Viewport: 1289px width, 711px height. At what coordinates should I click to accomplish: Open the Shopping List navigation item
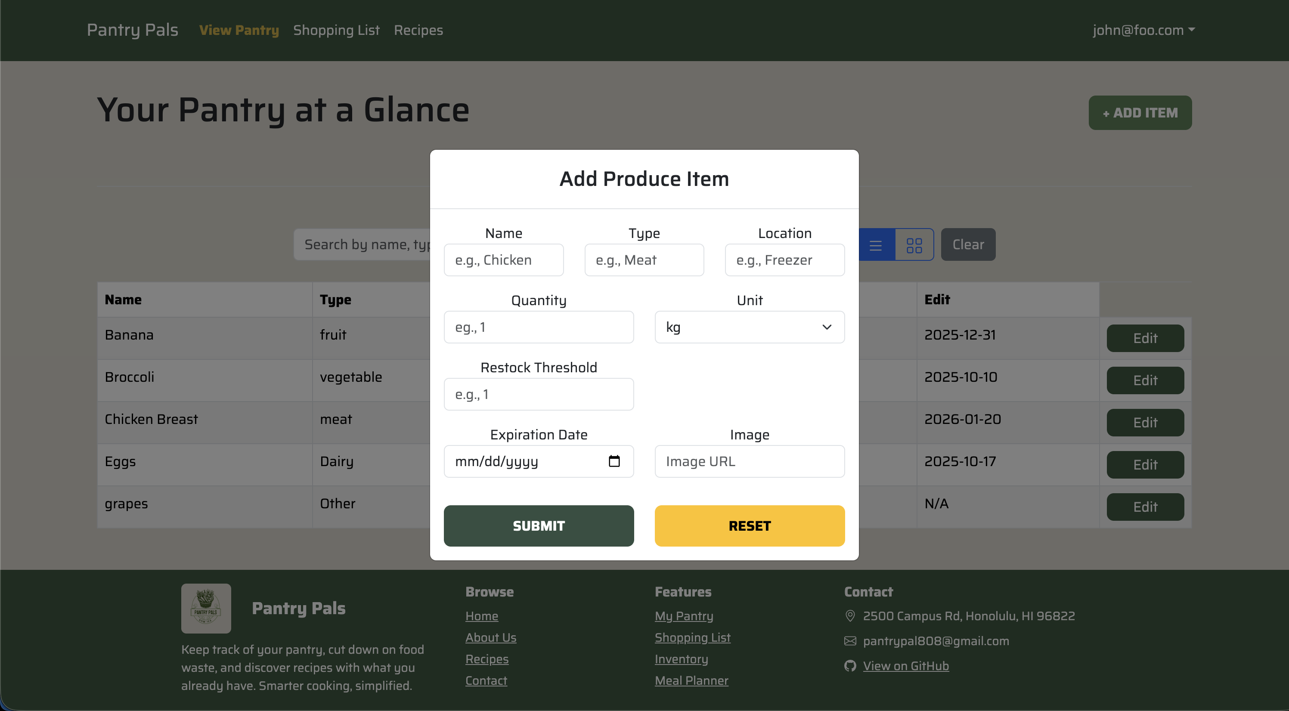(x=336, y=30)
